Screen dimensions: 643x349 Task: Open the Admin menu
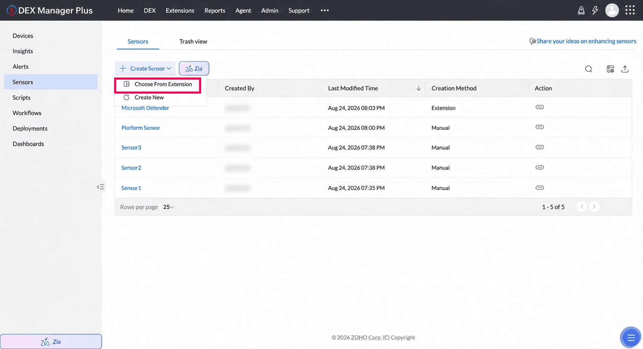270,11
